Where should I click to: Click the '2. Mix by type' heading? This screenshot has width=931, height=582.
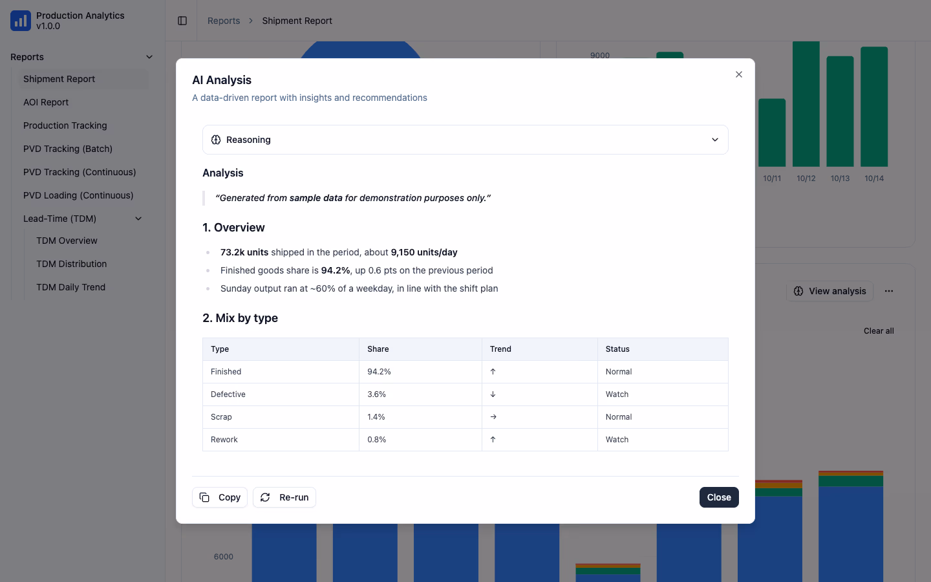[240, 318]
